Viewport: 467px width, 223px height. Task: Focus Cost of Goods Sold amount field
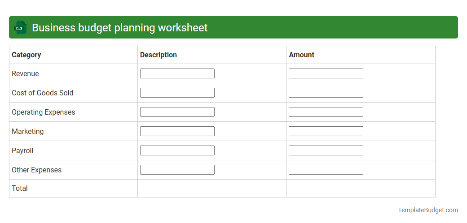326,93
